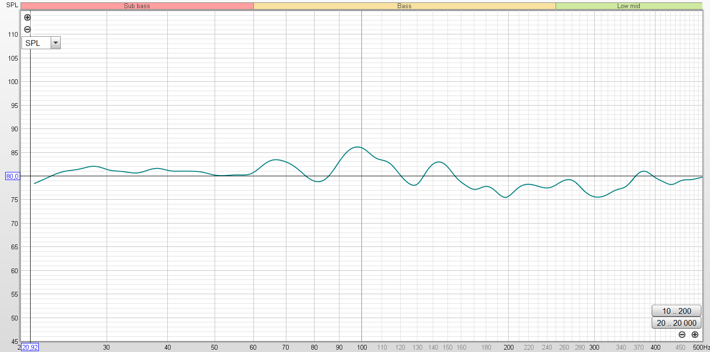Screen dimensions: 710x352
Task: Click the "450" frequency axis label
Action: pyautogui.click(x=680, y=347)
